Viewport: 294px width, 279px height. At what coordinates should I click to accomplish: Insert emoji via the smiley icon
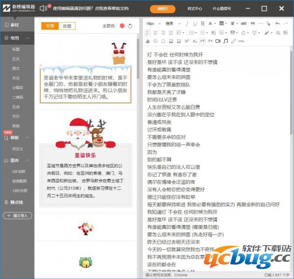(x=156, y=41)
